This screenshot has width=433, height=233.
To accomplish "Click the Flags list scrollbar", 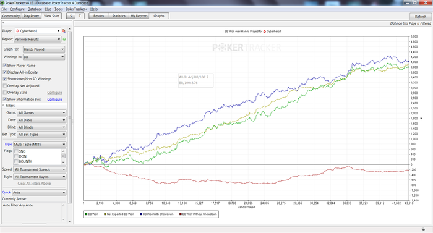I will [64, 156].
